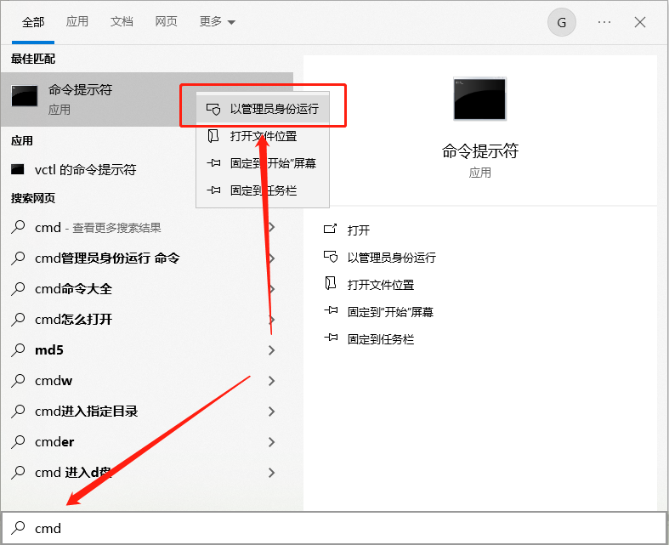The height and width of the screenshot is (545, 669).
Task: Expand the cmd 进入d盘 chevron
Action: (x=271, y=473)
